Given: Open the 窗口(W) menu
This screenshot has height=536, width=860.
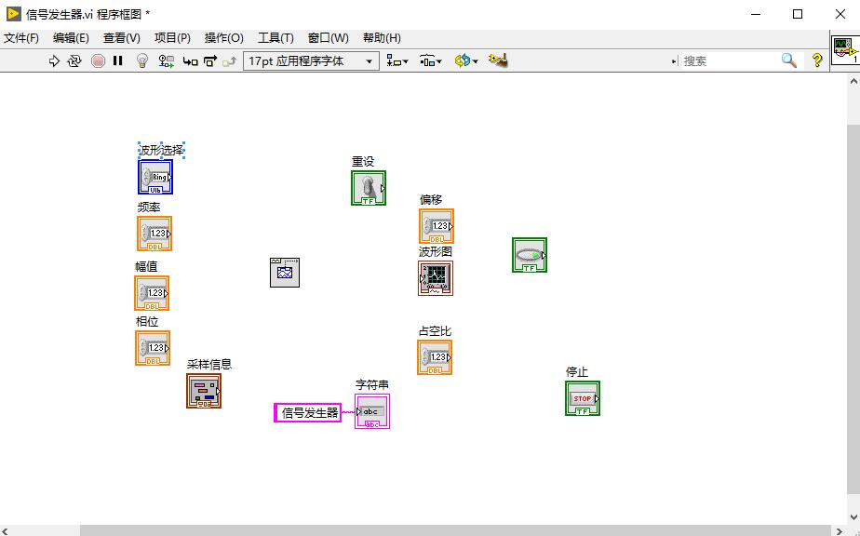Looking at the screenshot, I should tap(328, 38).
